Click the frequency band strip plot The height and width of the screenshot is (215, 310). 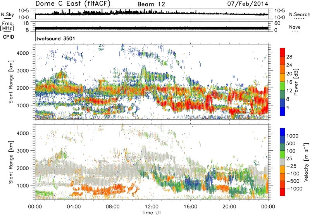coord(152,27)
